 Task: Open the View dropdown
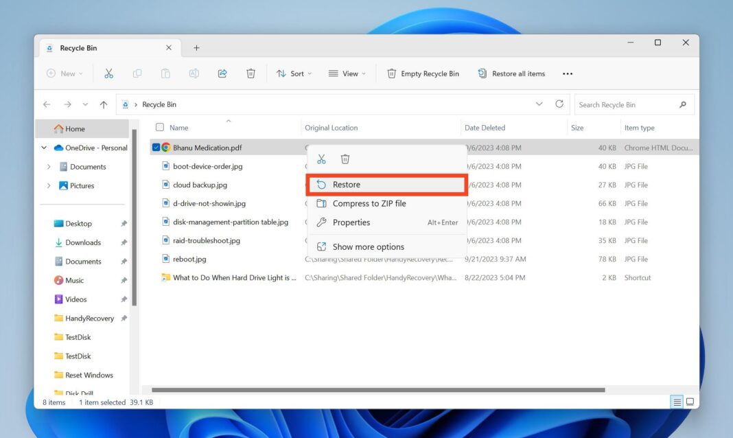tap(347, 73)
